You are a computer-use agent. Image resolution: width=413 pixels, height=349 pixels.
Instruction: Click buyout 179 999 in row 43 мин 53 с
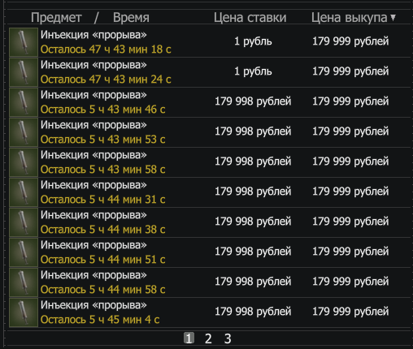point(350,131)
